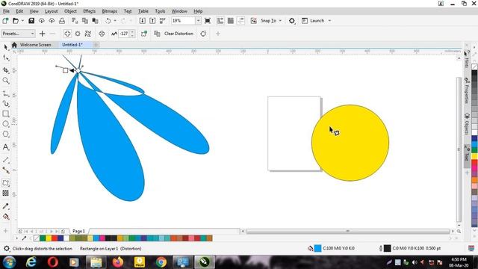Screen dimensions: 478x269
Task: Select the Pick tool in toolbox
Action: [5, 47]
